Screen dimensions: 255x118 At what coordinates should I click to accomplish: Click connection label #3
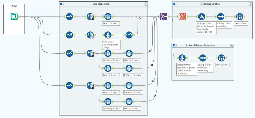point(150,51)
